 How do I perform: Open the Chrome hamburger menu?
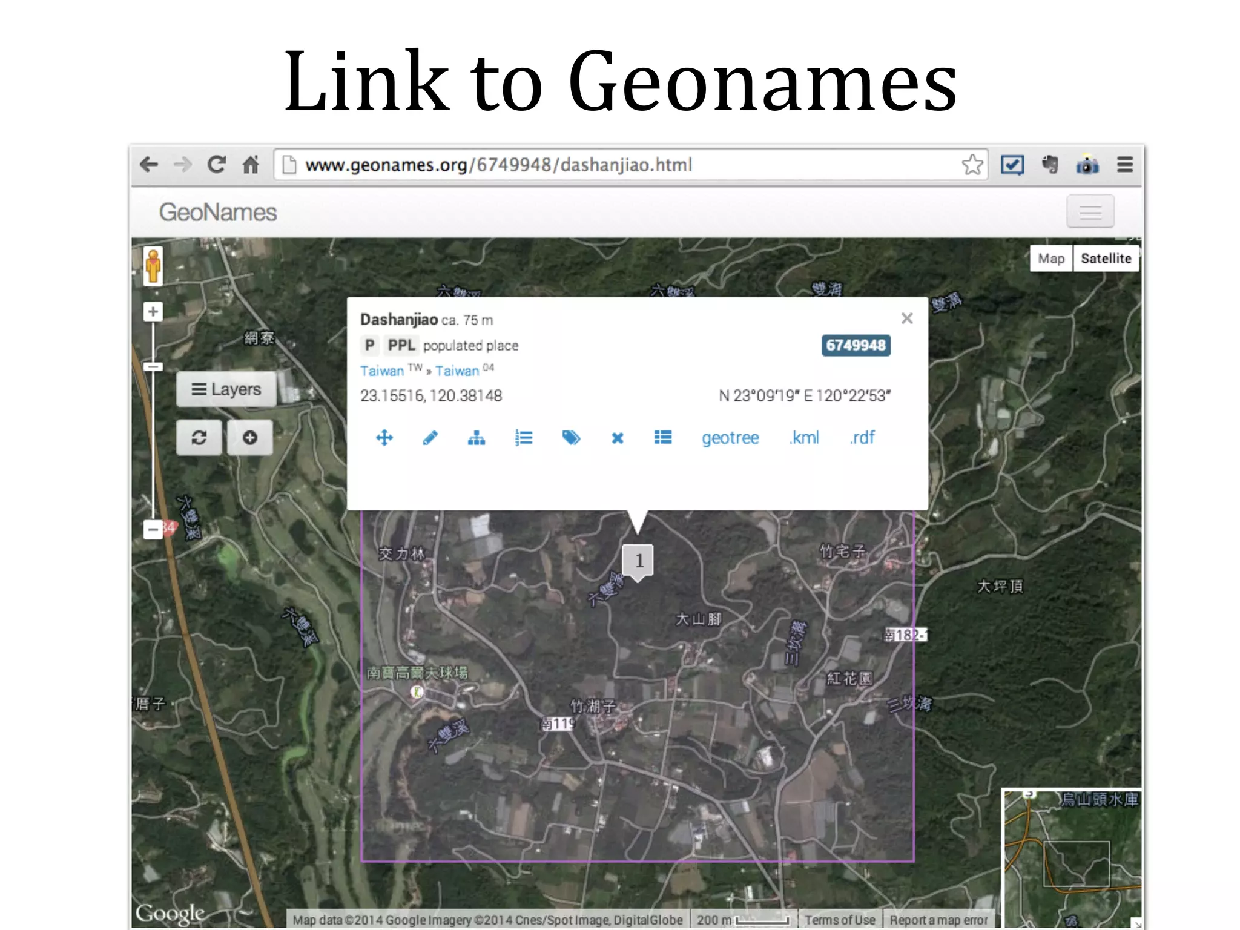coord(1125,165)
